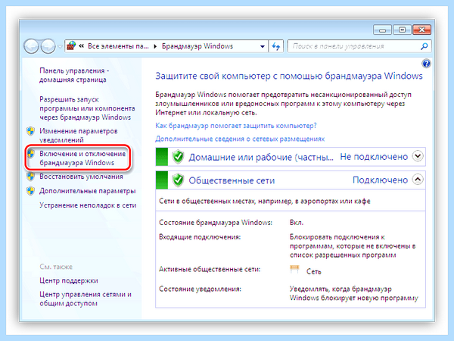Expand the 'Домашние или рабочие' networks section

point(418,156)
